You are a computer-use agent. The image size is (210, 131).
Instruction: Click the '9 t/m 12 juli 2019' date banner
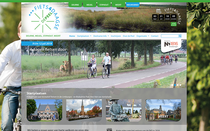click(37, 43)
